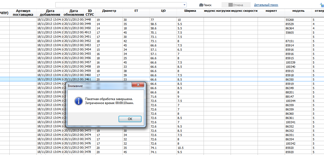Click the ET column header
Screen dimensions: 324x155
pyautogui.click(x=136, y=11)
